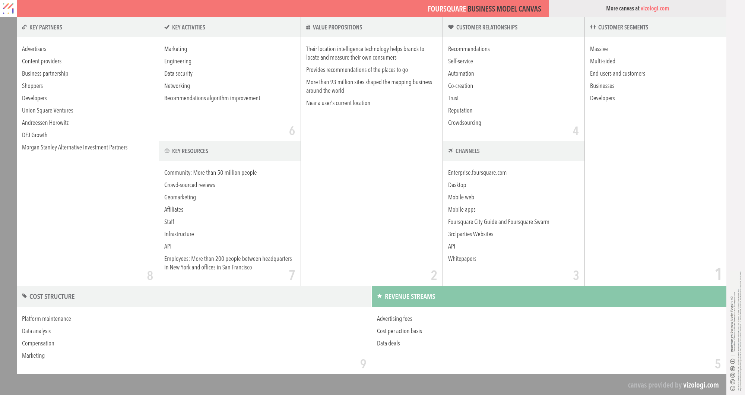The width and height of the screenshot is (745, 395).
Task: Click '3rd parties Websites' entry
Action: (x=470, y=234)
